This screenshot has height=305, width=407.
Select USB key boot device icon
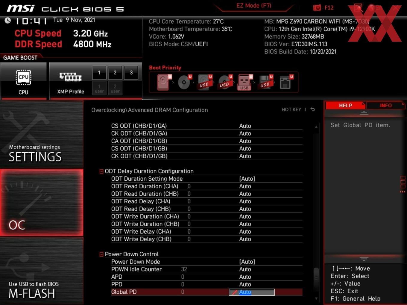tap(245, 82)
